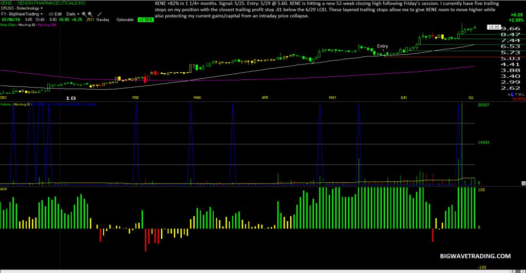Click the Entry annotation on the chart

[382, 46]
